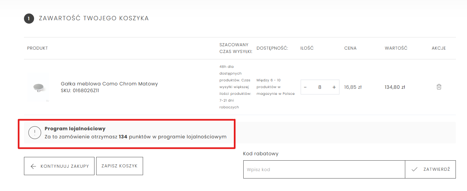
Task: Click the exclamation icon in loyalty program notice
Action: click(35, 133)
